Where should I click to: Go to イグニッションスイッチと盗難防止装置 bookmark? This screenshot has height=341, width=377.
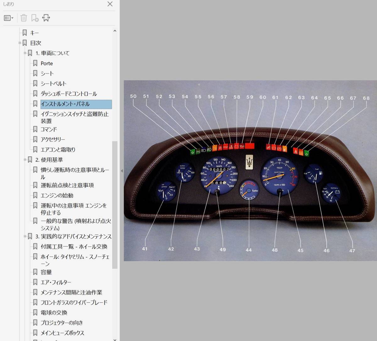(75, 117)
